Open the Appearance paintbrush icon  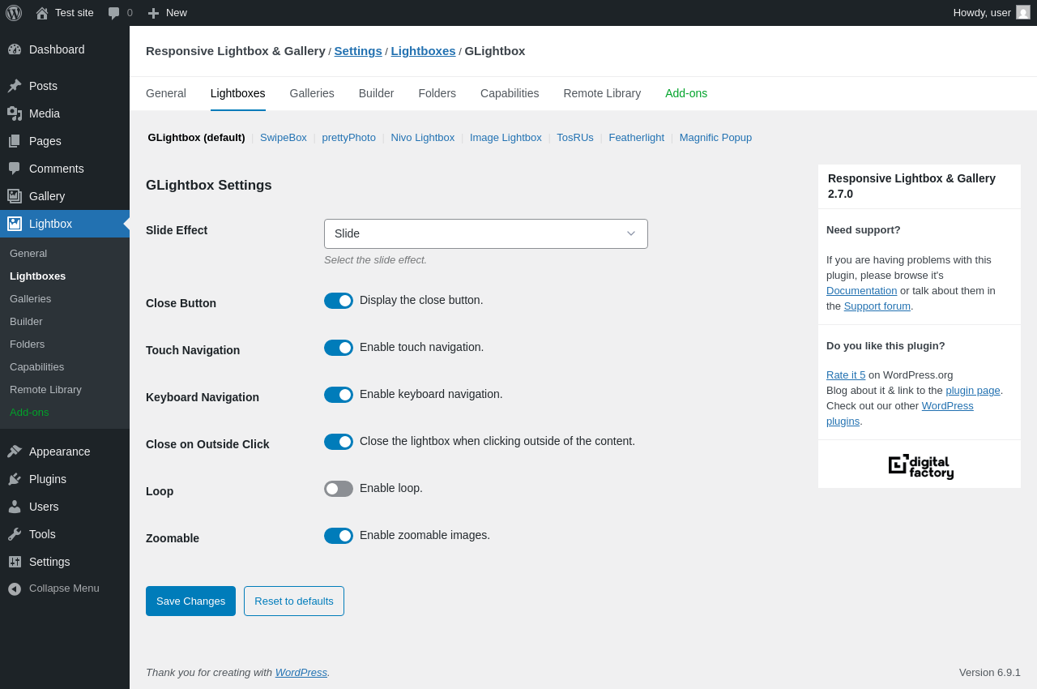(x=15, y=451)
